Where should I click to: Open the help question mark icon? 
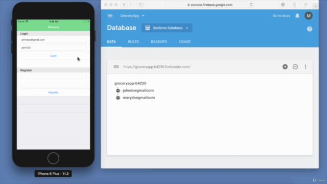310,29
